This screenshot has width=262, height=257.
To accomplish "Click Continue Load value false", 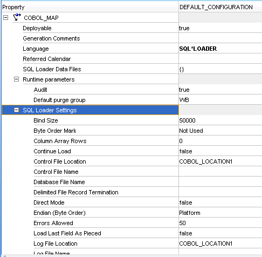I will 185,151.
